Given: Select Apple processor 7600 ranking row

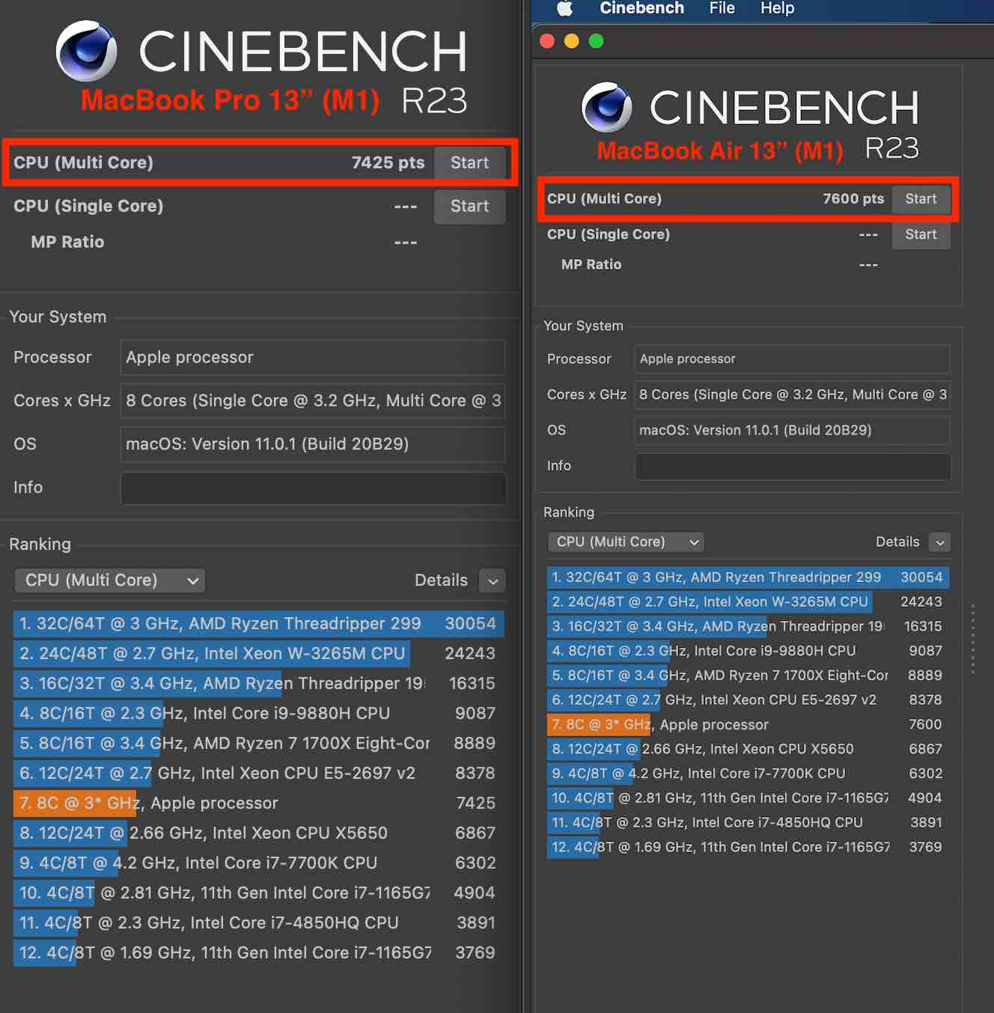Looking at the screenshot, I should [748, 725].
